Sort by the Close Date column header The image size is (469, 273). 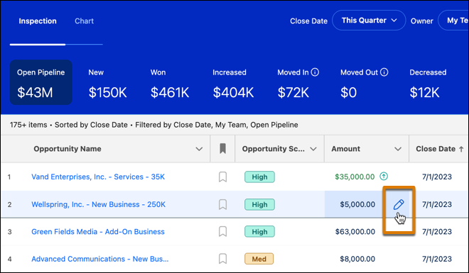[x=436, y=149]
